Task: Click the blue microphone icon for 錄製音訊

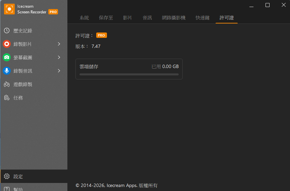Action: pyautogui.click(x=7, y=71)
